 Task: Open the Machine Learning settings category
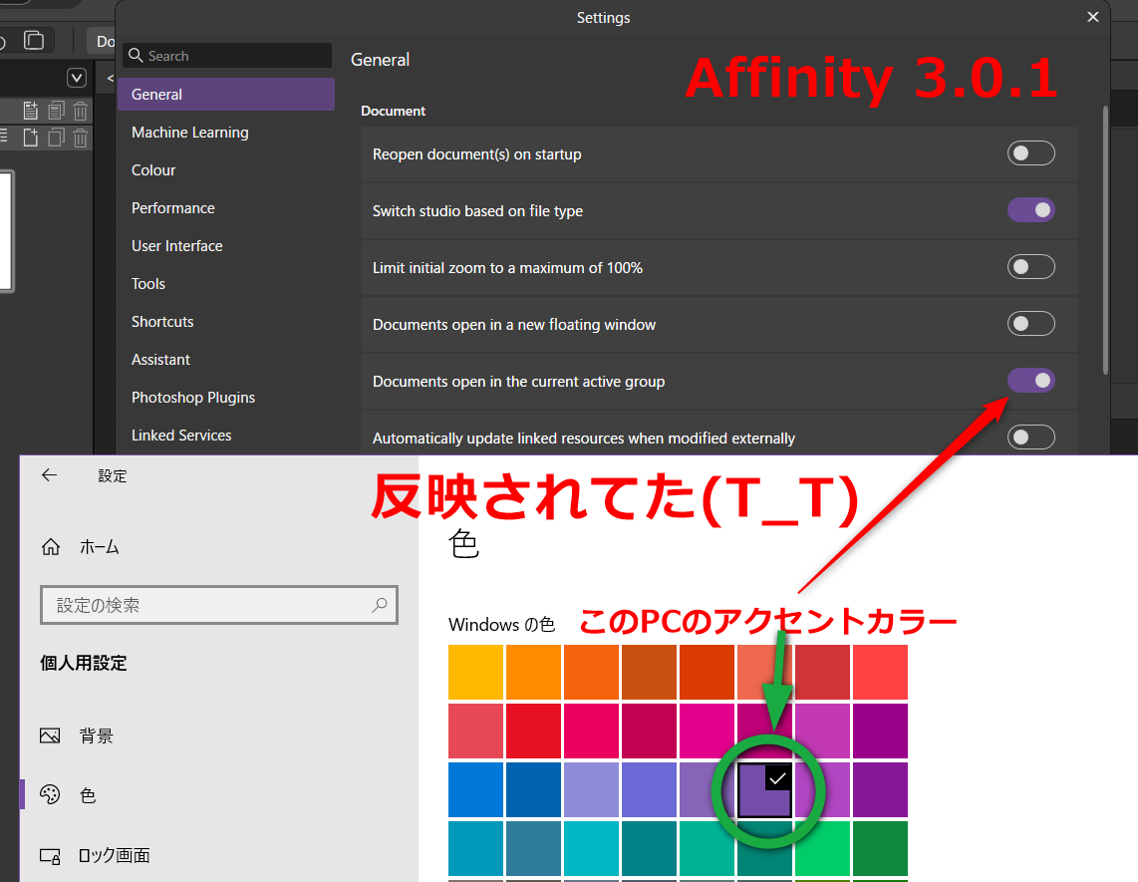pyautogui.click(x=190, y=133)
